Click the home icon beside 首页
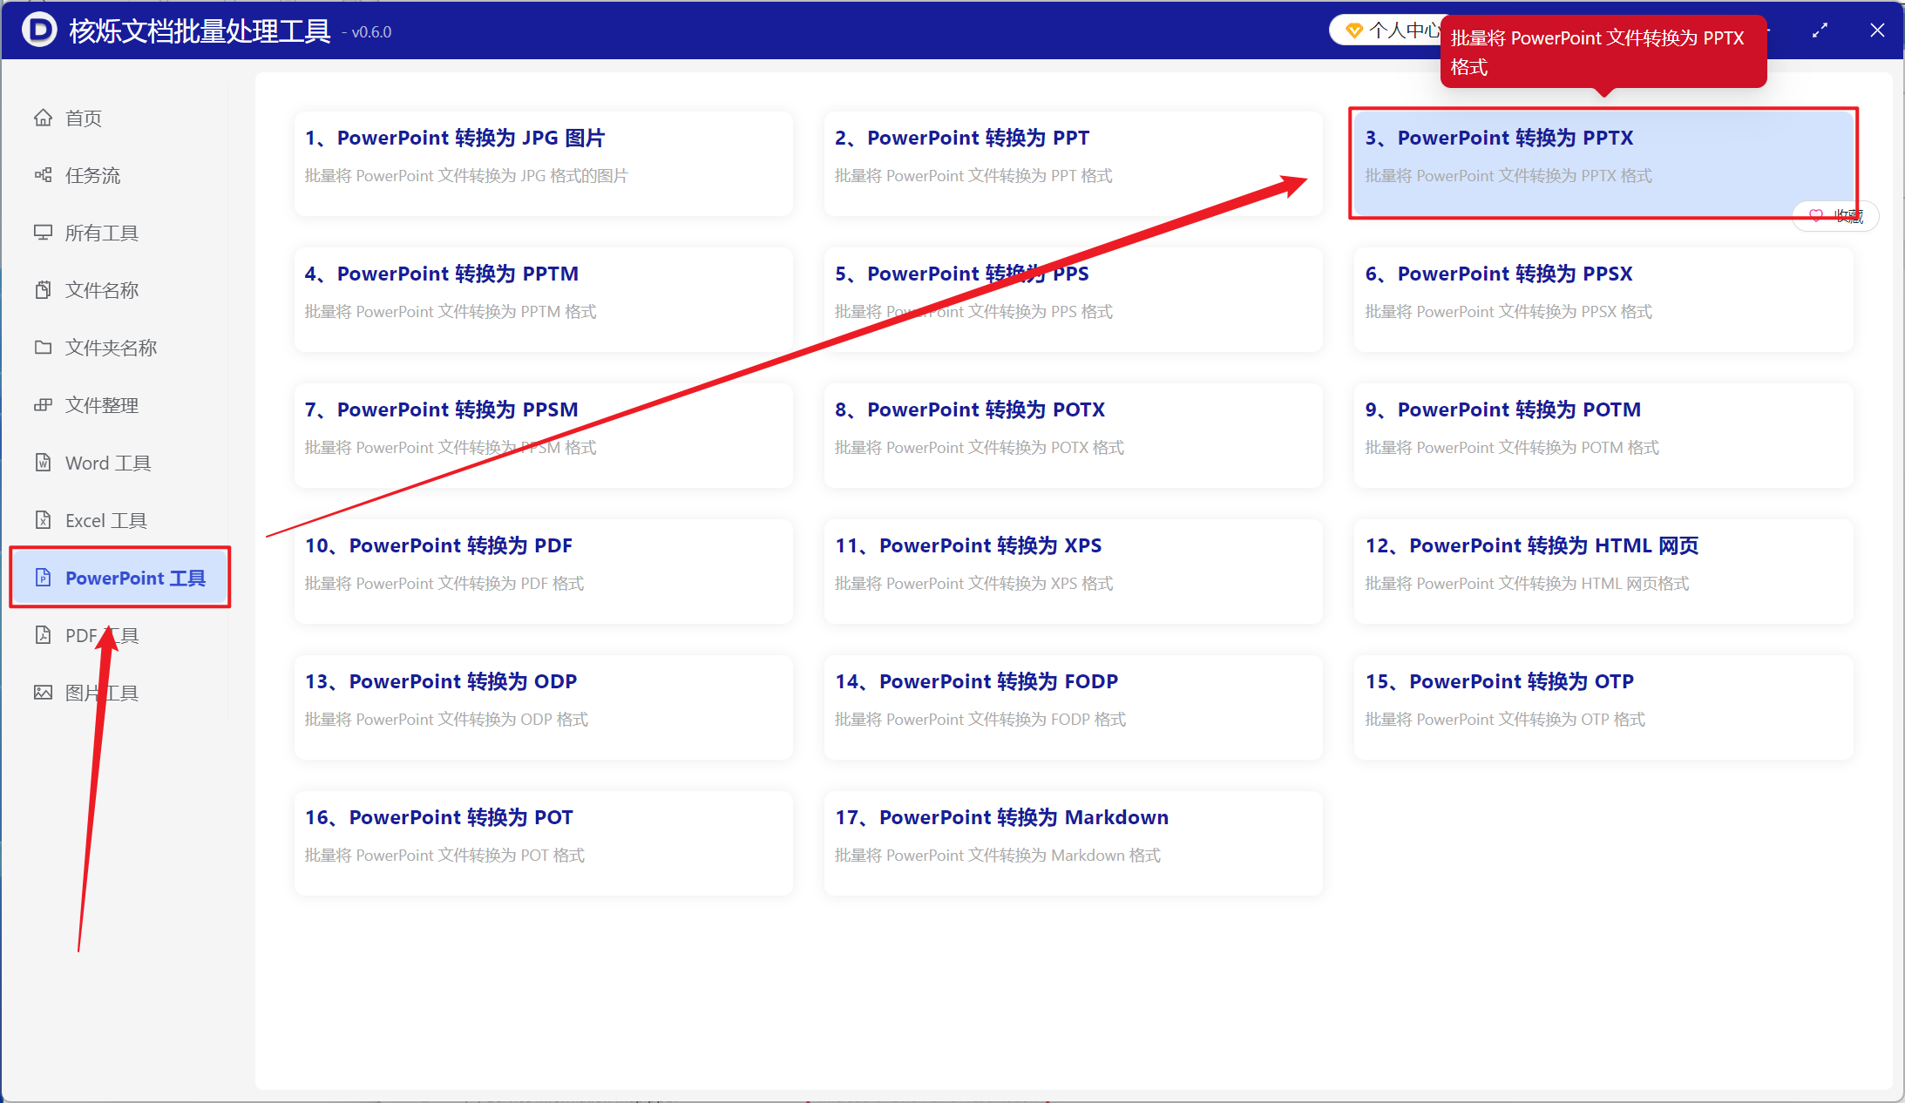This screenshot has height=1103, width=1905. 43,118
